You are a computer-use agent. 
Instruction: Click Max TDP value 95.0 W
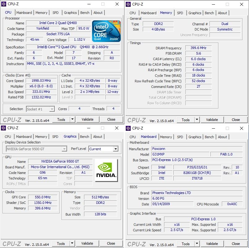(x=83, y=28)
